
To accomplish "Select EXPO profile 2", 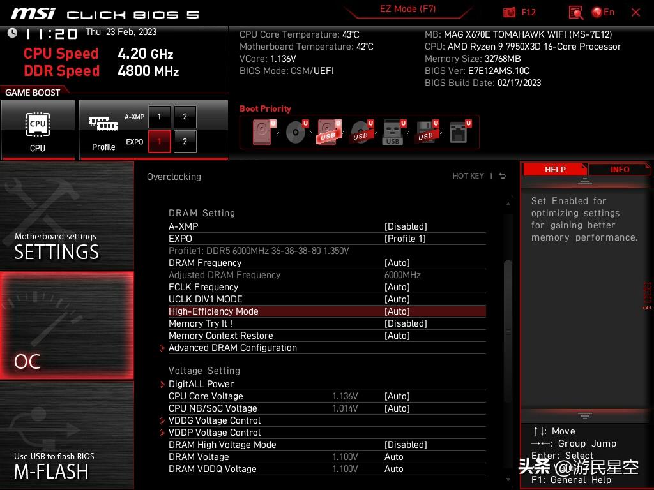I will tap(185, 142).
